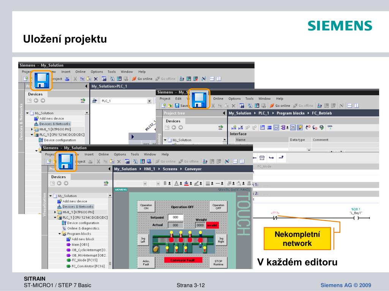This screenshot has height=291, width=389.
Task: Open font name dropdown in Conveyor screen editor
Action: click(145, 184)
